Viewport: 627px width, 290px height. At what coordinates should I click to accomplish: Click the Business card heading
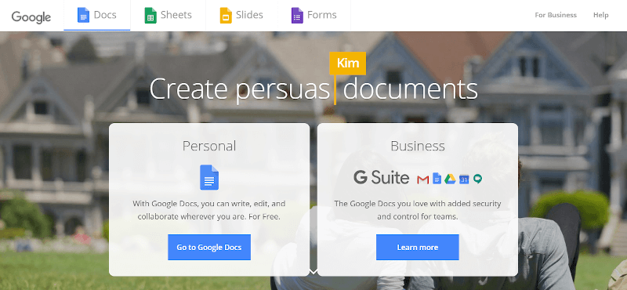coord(418,146)
